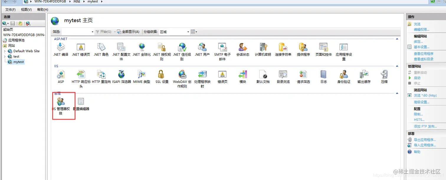Image resolution: width=446 pixels, height=180 pixels.
Task: Click the 基本设置 link
Action: [x=422, y=47]
